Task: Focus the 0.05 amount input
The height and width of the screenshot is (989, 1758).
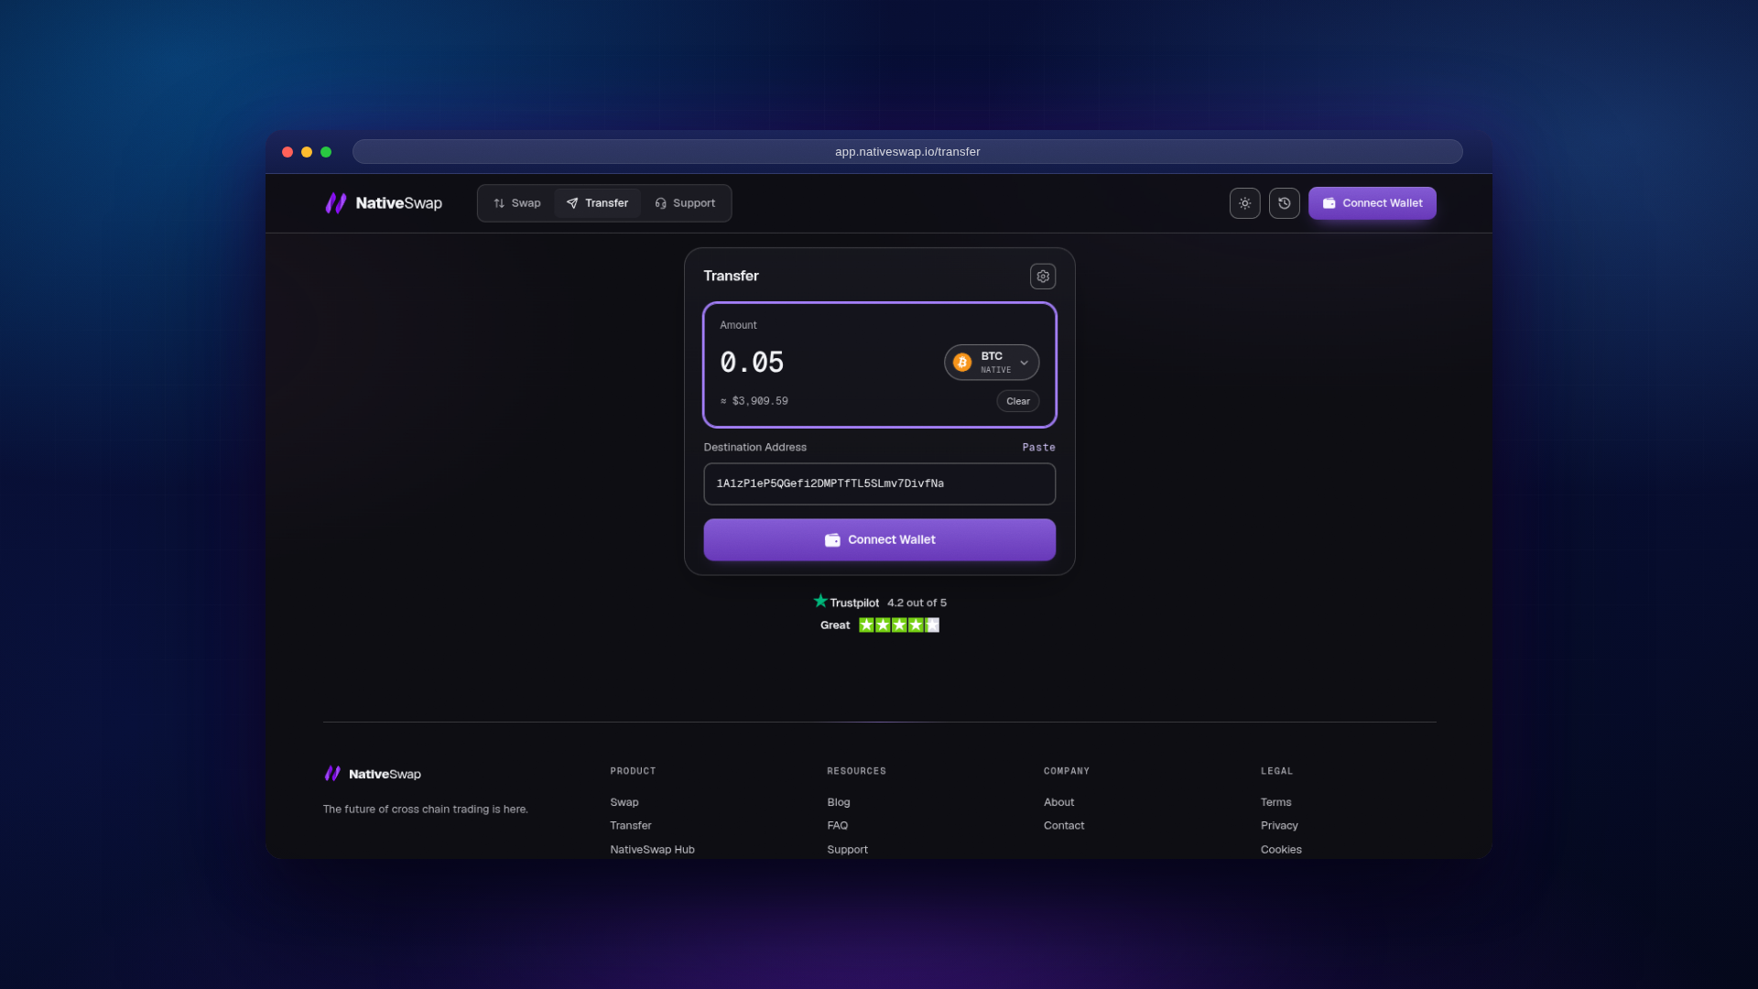Action: [752, 363]
